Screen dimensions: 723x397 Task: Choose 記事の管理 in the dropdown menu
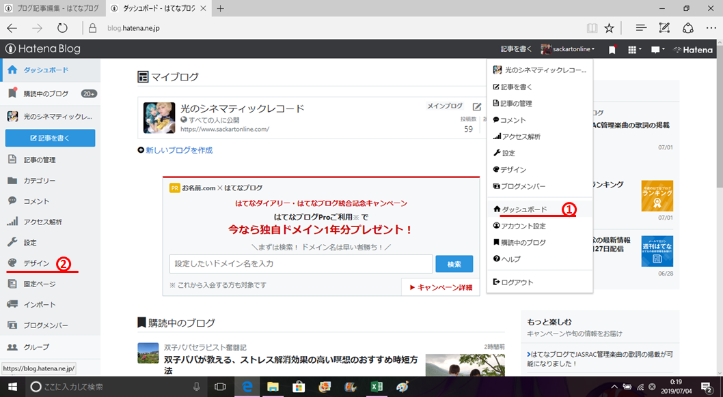tap(539, 104)
